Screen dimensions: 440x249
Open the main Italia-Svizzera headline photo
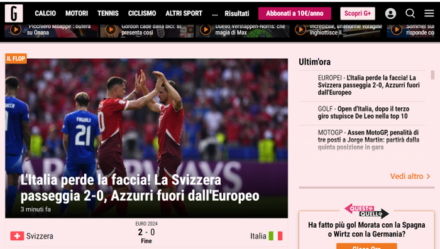146,138
